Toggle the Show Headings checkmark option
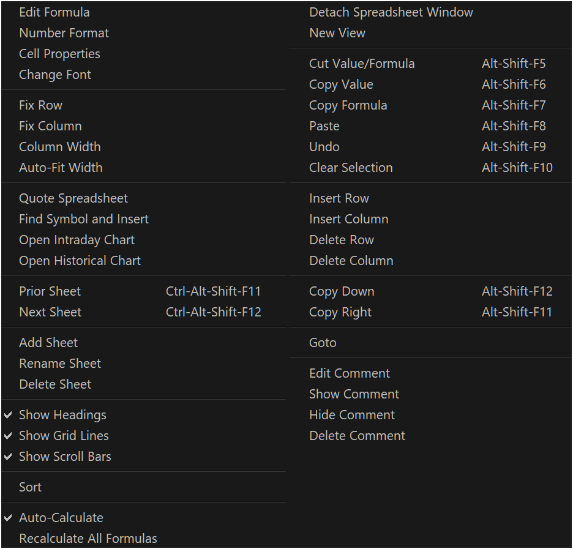This screenshot has height=549, width=573. (x=62, y=415)
